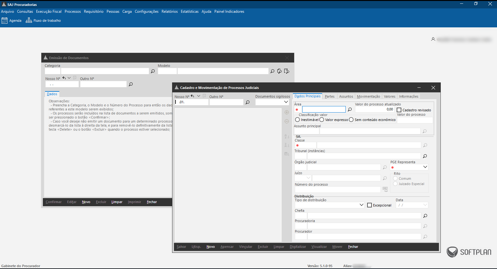Open the Agenda calendar icon
The height and width of the screenshot is (269, 497).
4,21
